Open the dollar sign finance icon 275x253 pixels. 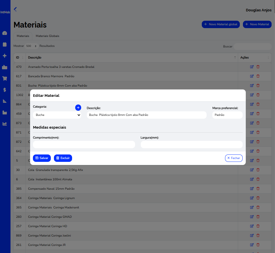5,90
